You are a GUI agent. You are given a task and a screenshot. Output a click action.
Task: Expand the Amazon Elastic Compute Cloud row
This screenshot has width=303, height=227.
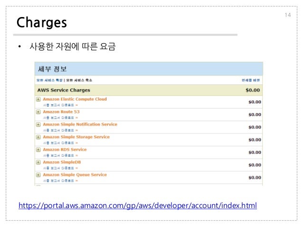[x=38, y=100]
